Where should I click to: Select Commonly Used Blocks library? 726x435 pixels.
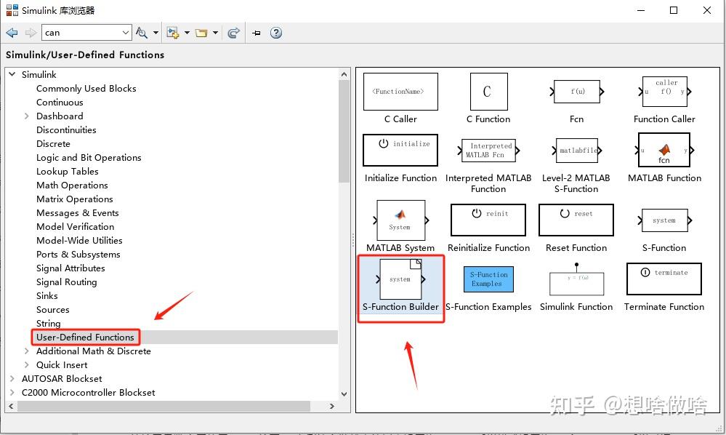coord(86,89)
